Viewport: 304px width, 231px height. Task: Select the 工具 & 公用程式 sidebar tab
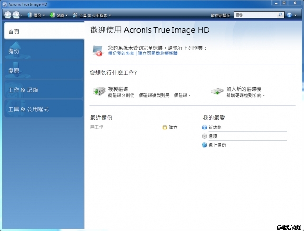click(44, 109)
